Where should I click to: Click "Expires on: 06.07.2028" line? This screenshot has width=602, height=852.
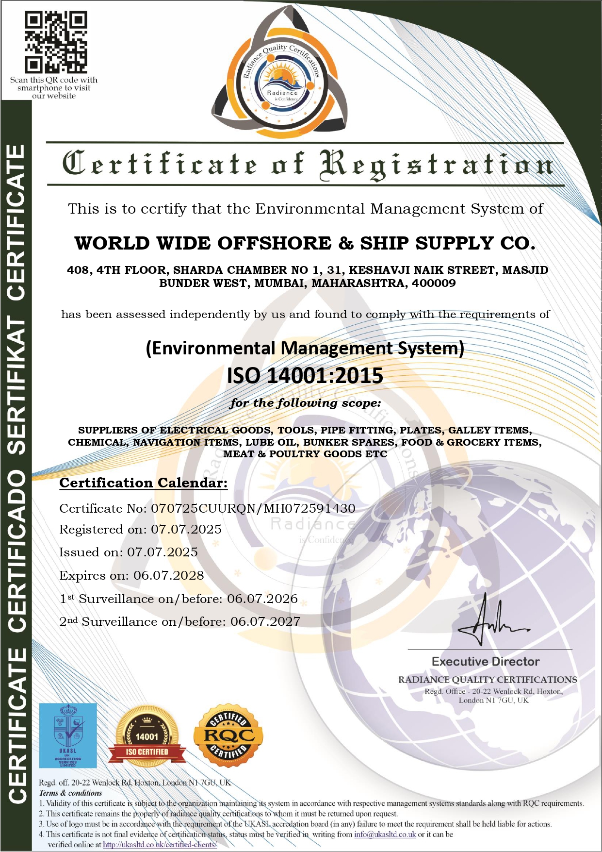click(x=131, y=575)
